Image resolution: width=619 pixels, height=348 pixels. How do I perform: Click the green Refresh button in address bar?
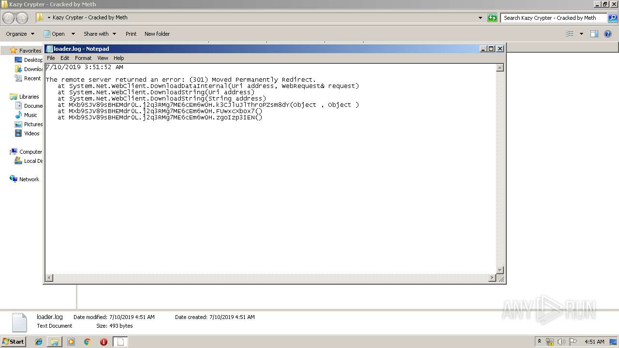pos(492,18)
